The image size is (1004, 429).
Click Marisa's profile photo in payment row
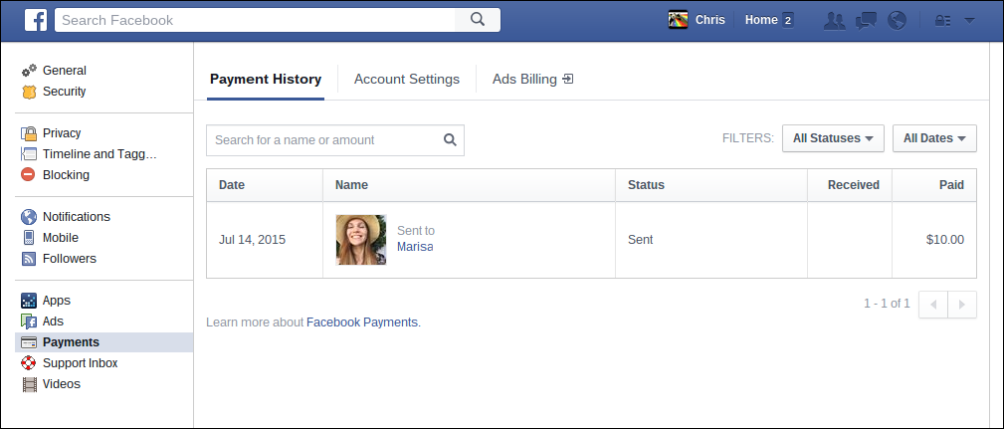[361, 240]
